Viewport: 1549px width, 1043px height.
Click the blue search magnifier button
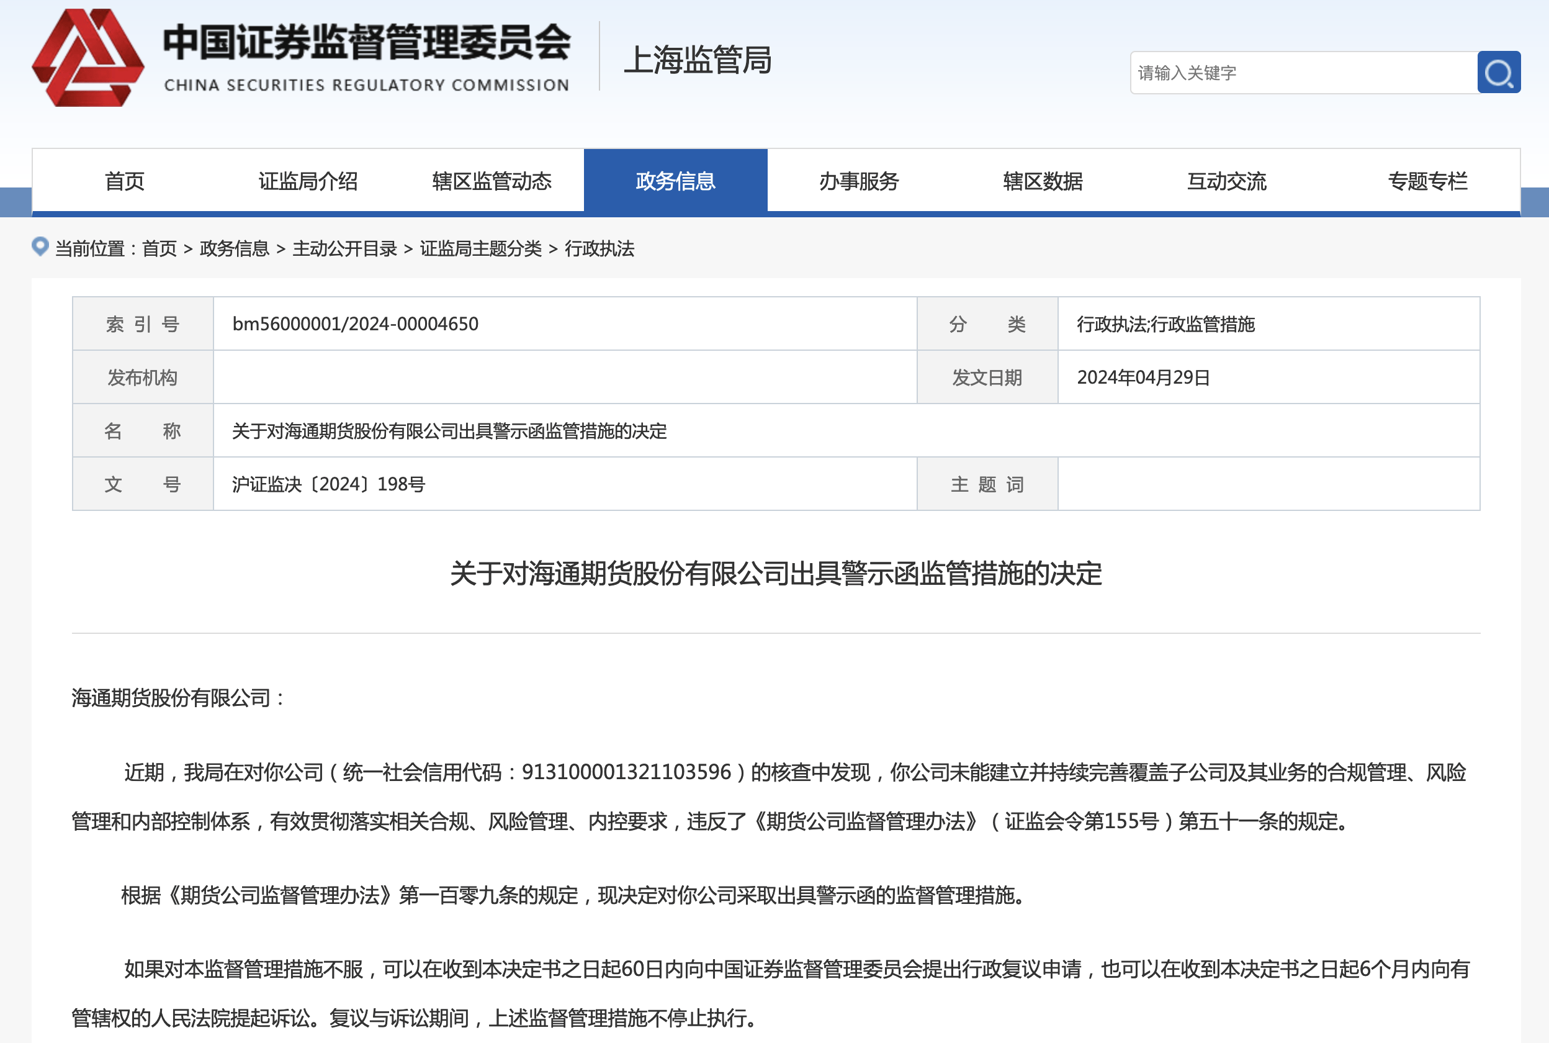click(1499, 73)
